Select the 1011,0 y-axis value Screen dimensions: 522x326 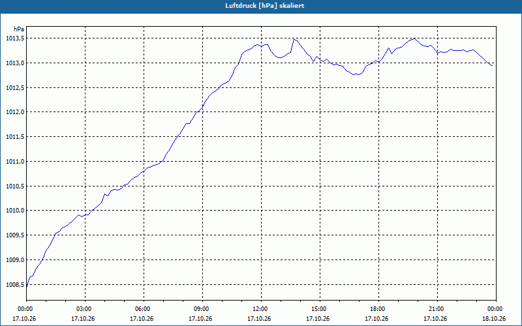[15, 161]
